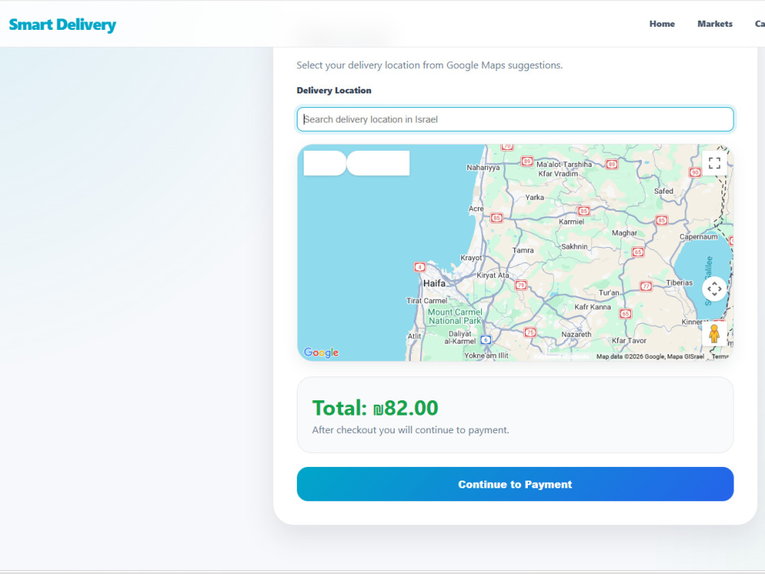Viewport: 765px width, 574px height.
Task: Click the Safed label on the map
Action: click(663, 191)
